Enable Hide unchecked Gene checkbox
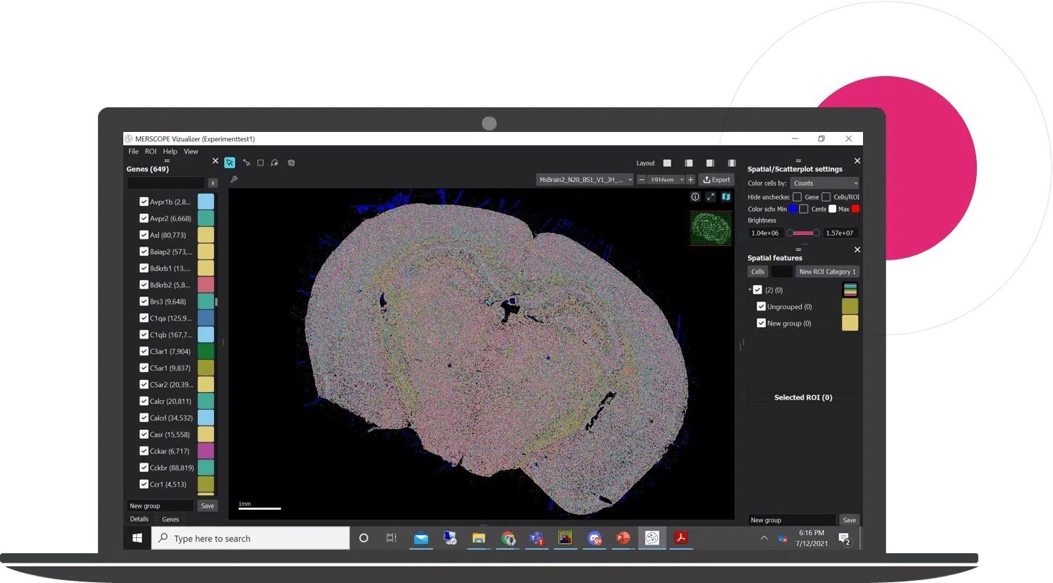This screenshot has width=1053, height=583. (x=797, y=197)
